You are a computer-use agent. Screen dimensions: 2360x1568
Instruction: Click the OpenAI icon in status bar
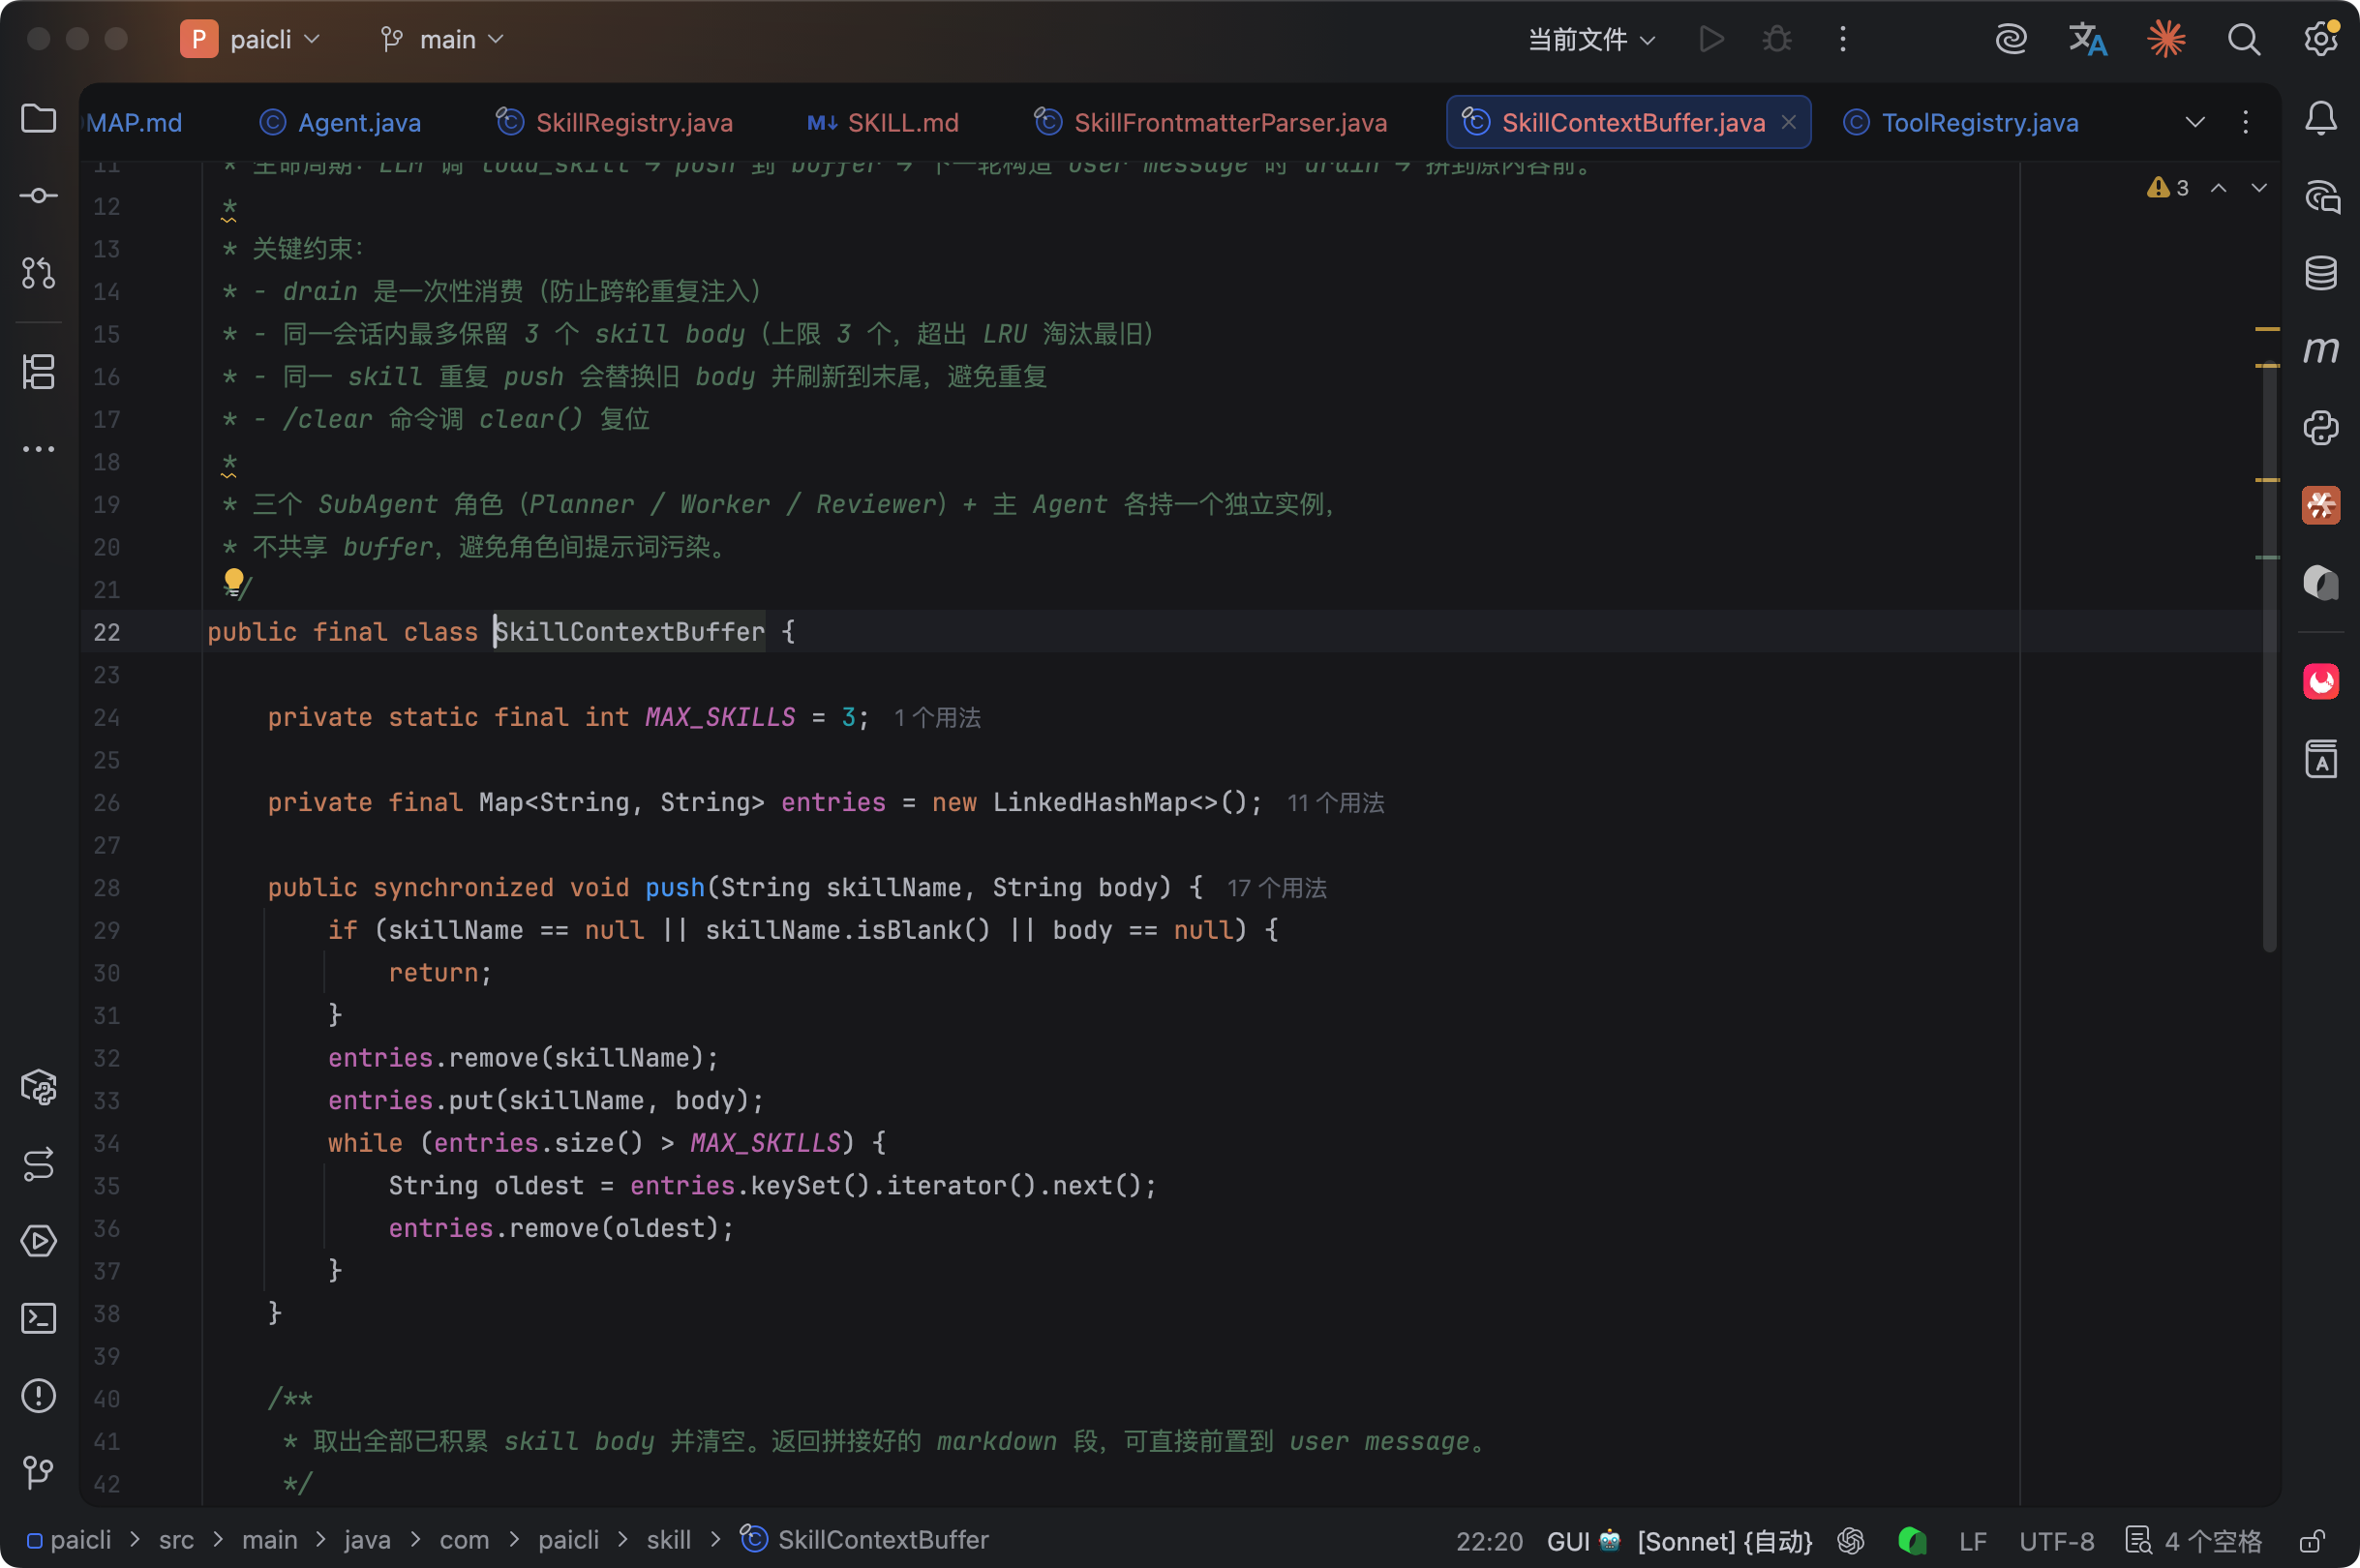click(x=1850, y=1540)
